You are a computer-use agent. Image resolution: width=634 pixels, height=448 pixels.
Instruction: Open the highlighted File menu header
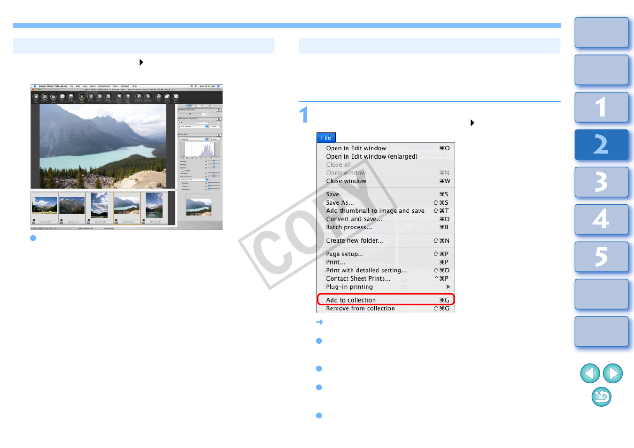(326, 138)
